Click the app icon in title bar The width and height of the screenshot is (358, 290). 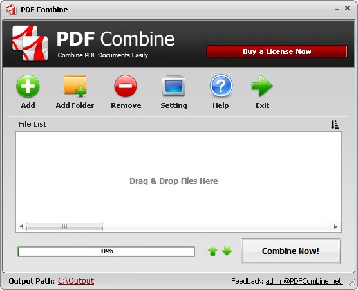(12, 10)
